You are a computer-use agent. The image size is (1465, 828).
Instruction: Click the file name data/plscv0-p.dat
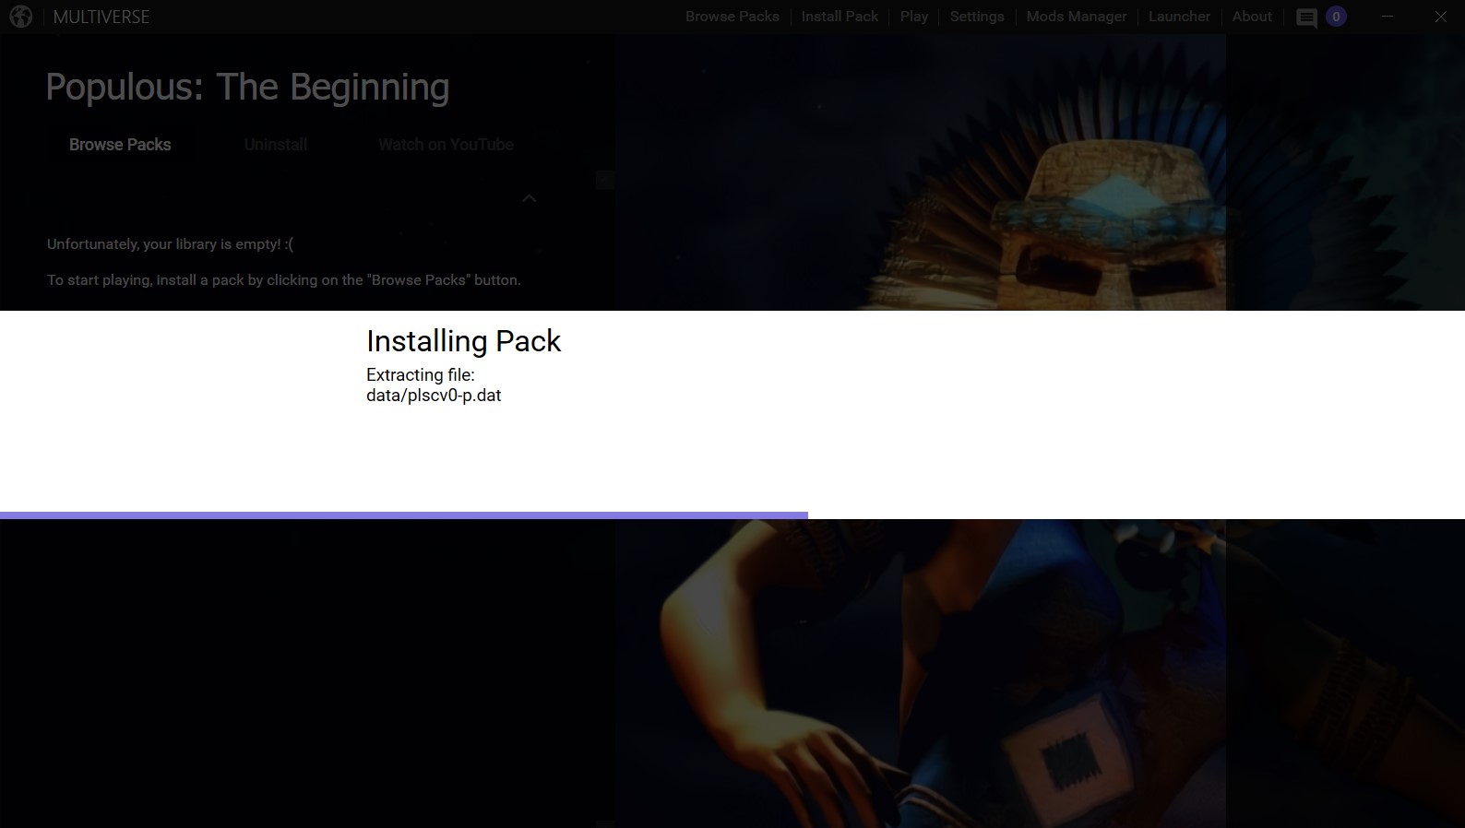pyautogui.click(x=434, y=396)
